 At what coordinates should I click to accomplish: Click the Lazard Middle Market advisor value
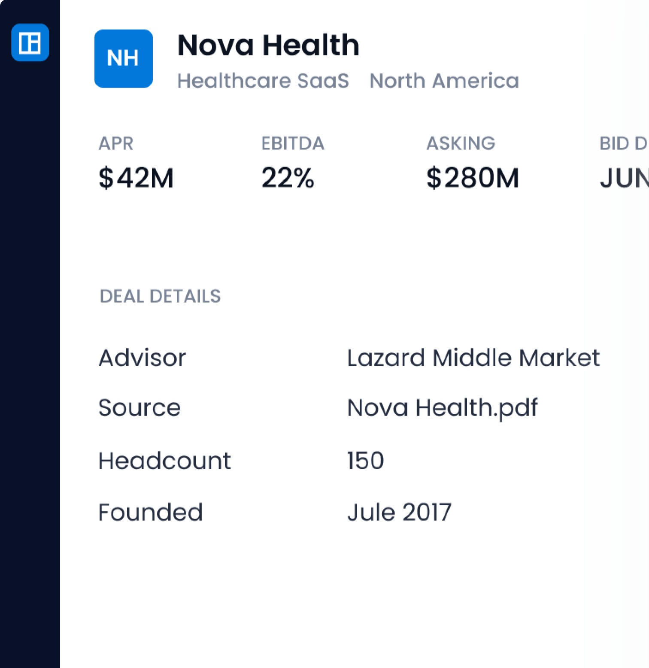[473, 358]
